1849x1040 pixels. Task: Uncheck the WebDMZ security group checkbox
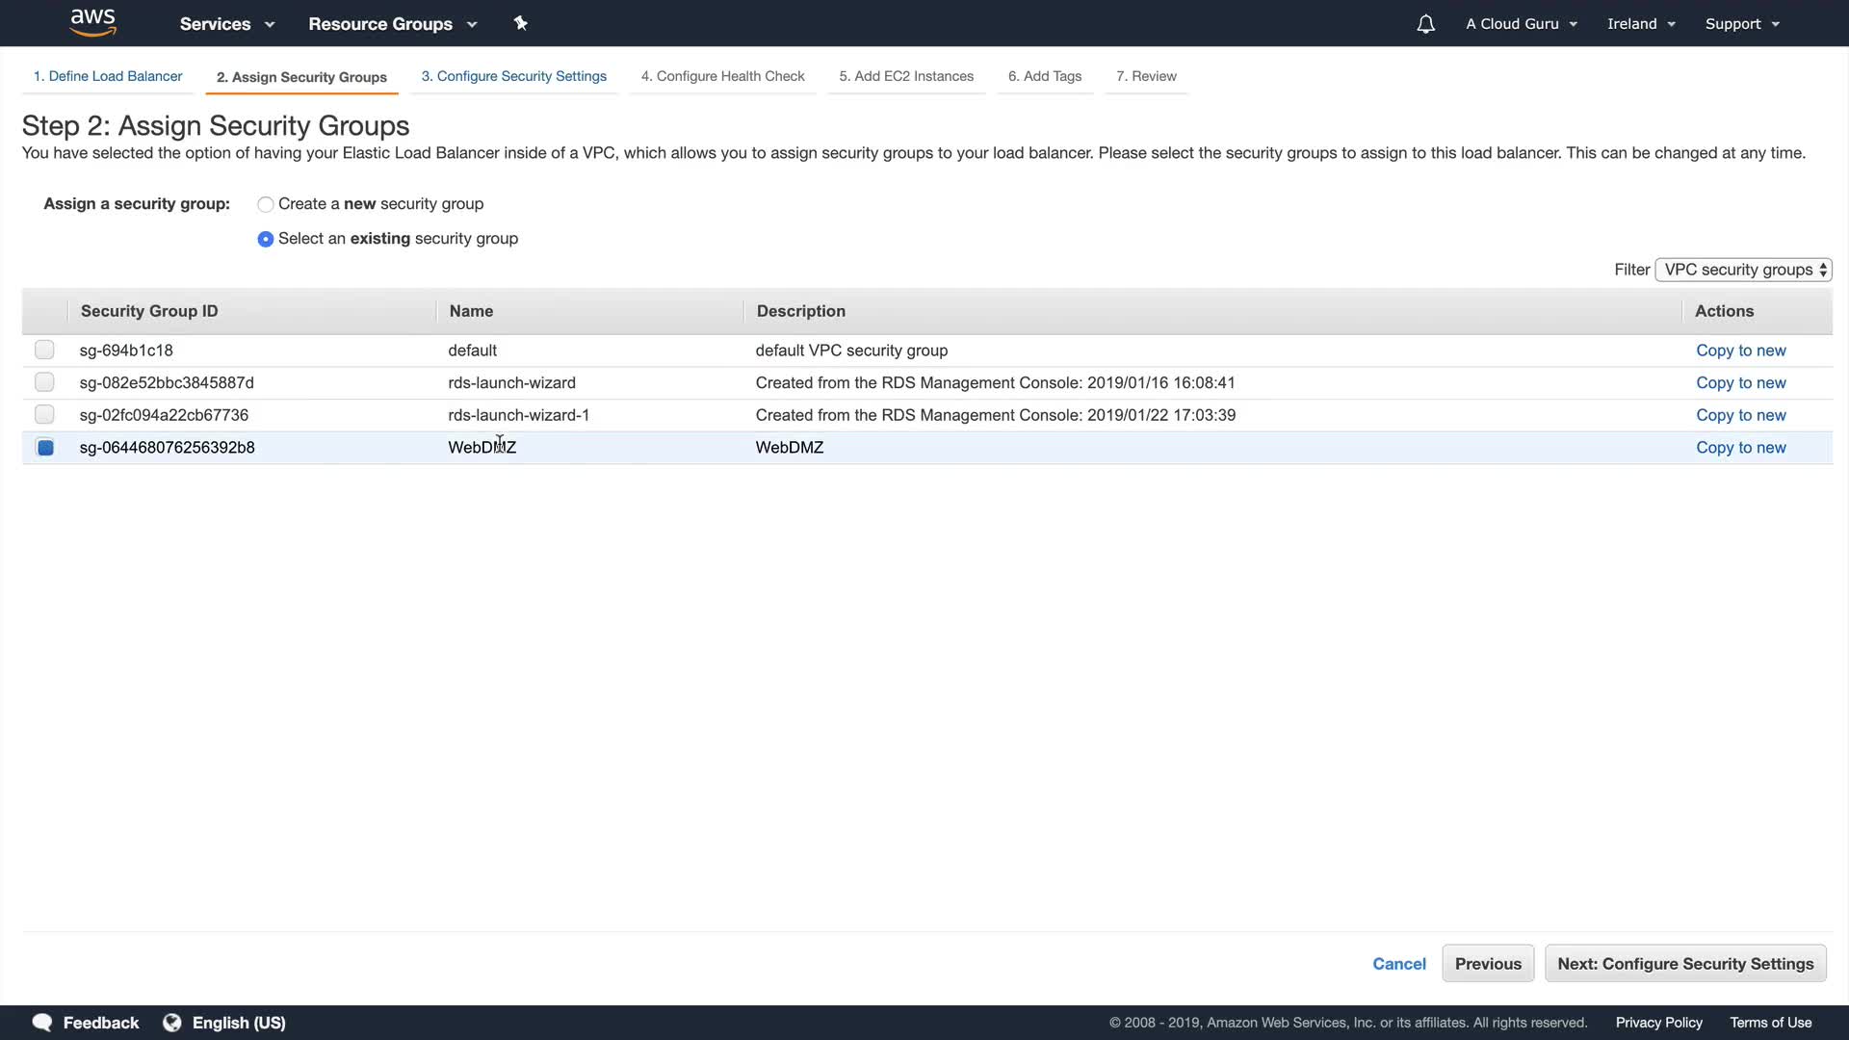(44, 448)
